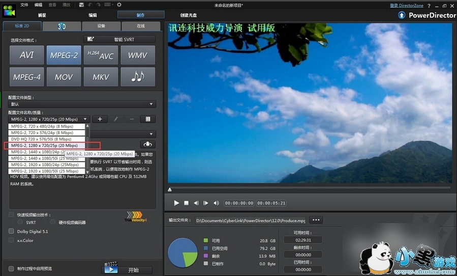Choose the H.264 AVC format
Image resolution: width=457 pixels, height=276 pixels.
click(100, 55)
